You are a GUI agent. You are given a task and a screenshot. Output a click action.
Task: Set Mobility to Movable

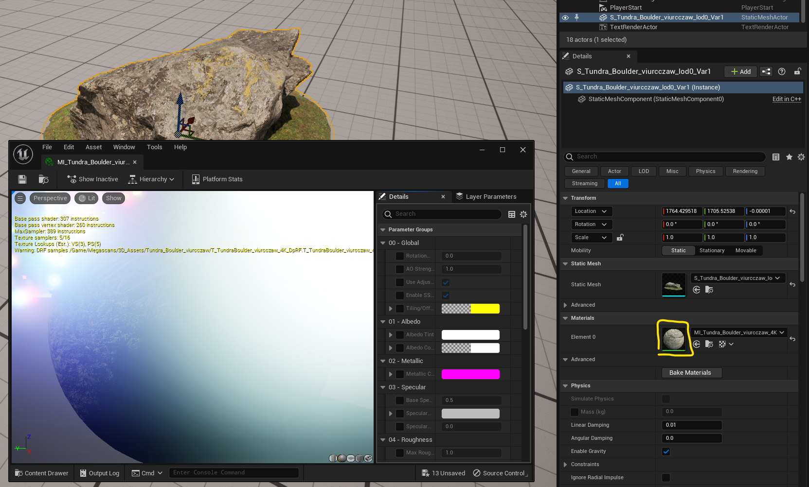746,251
